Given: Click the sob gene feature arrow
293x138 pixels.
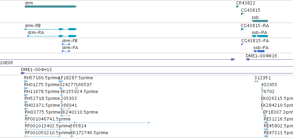Looking at the screenshot, I should [260, 21].
